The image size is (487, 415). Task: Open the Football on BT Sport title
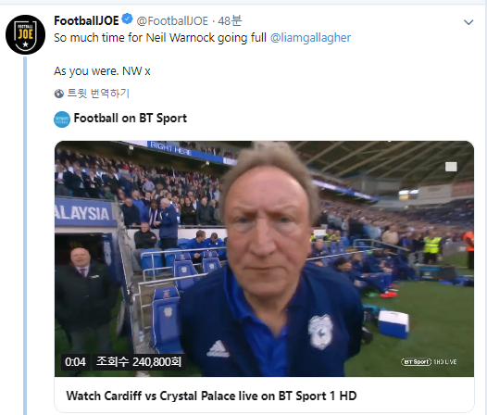pos(131,119)
